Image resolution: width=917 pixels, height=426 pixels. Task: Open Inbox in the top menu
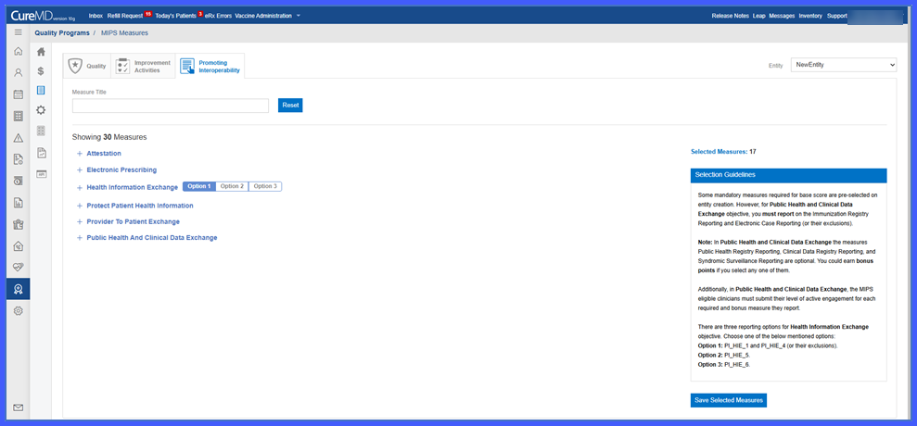pos(96,16)
